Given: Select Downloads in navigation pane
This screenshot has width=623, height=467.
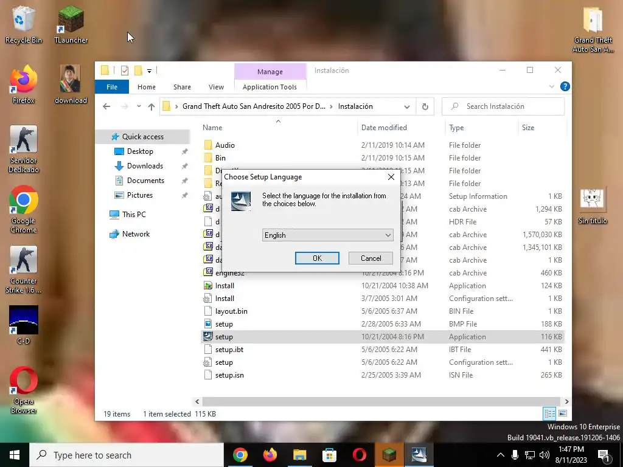Looking at the screenshot, I should [145, 166].
